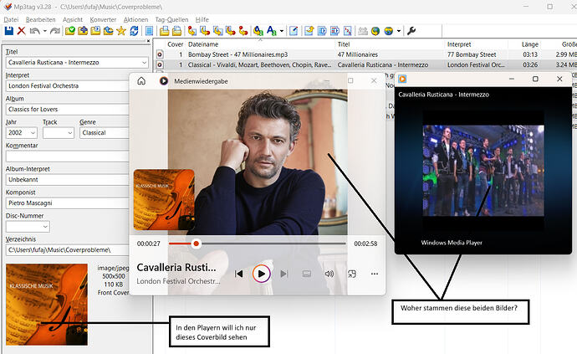This screenshot has height=354, width=577.
Task: Open the Datei menu
Action: [x=11, y=19]
